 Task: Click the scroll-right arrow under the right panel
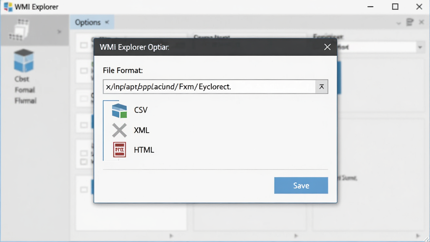(x=418, y=236)
